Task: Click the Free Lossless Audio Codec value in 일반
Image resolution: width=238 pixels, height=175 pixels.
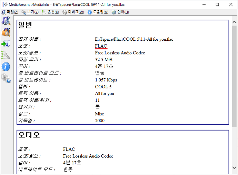Action: point(120,53)
